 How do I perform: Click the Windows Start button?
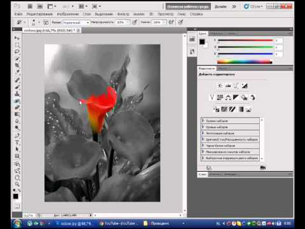[17, 223]
